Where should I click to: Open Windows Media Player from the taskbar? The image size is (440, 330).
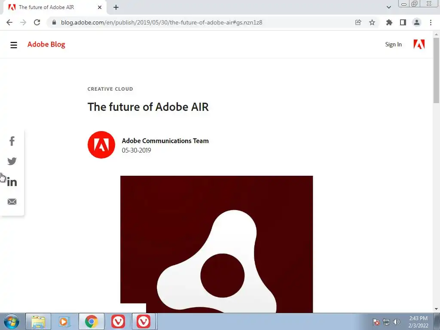coord(64,321)
